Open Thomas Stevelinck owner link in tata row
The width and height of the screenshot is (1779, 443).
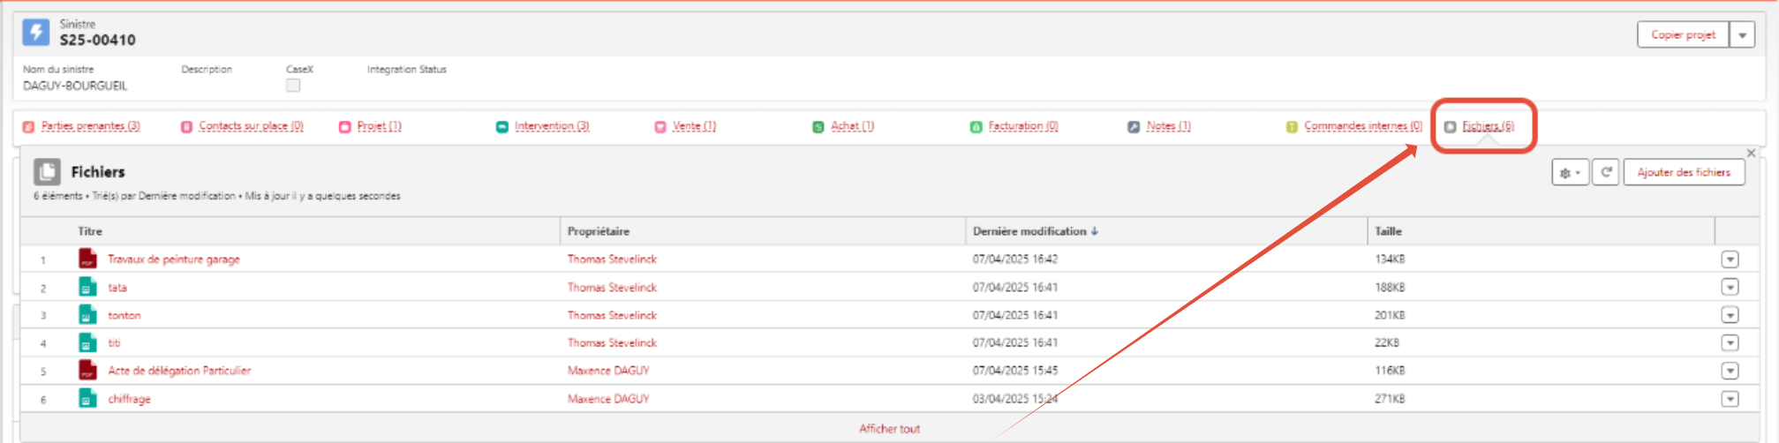click(x=612, y=288)
